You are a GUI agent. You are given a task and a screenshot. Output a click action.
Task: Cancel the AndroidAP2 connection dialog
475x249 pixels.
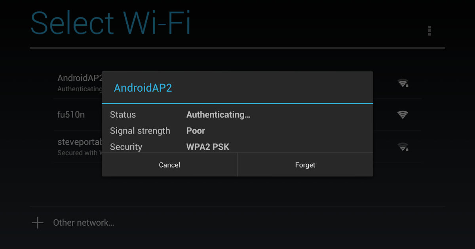[169, 165]
